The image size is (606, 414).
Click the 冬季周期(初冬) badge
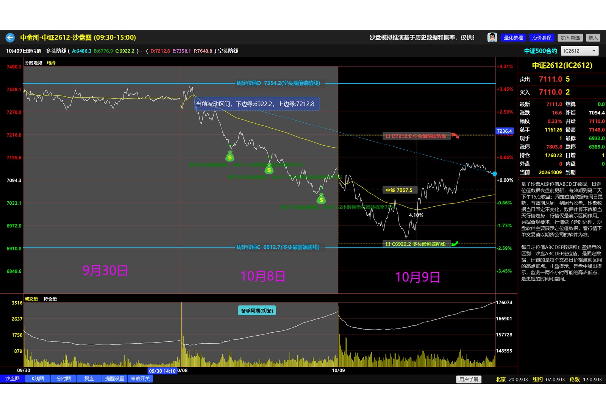257,311
